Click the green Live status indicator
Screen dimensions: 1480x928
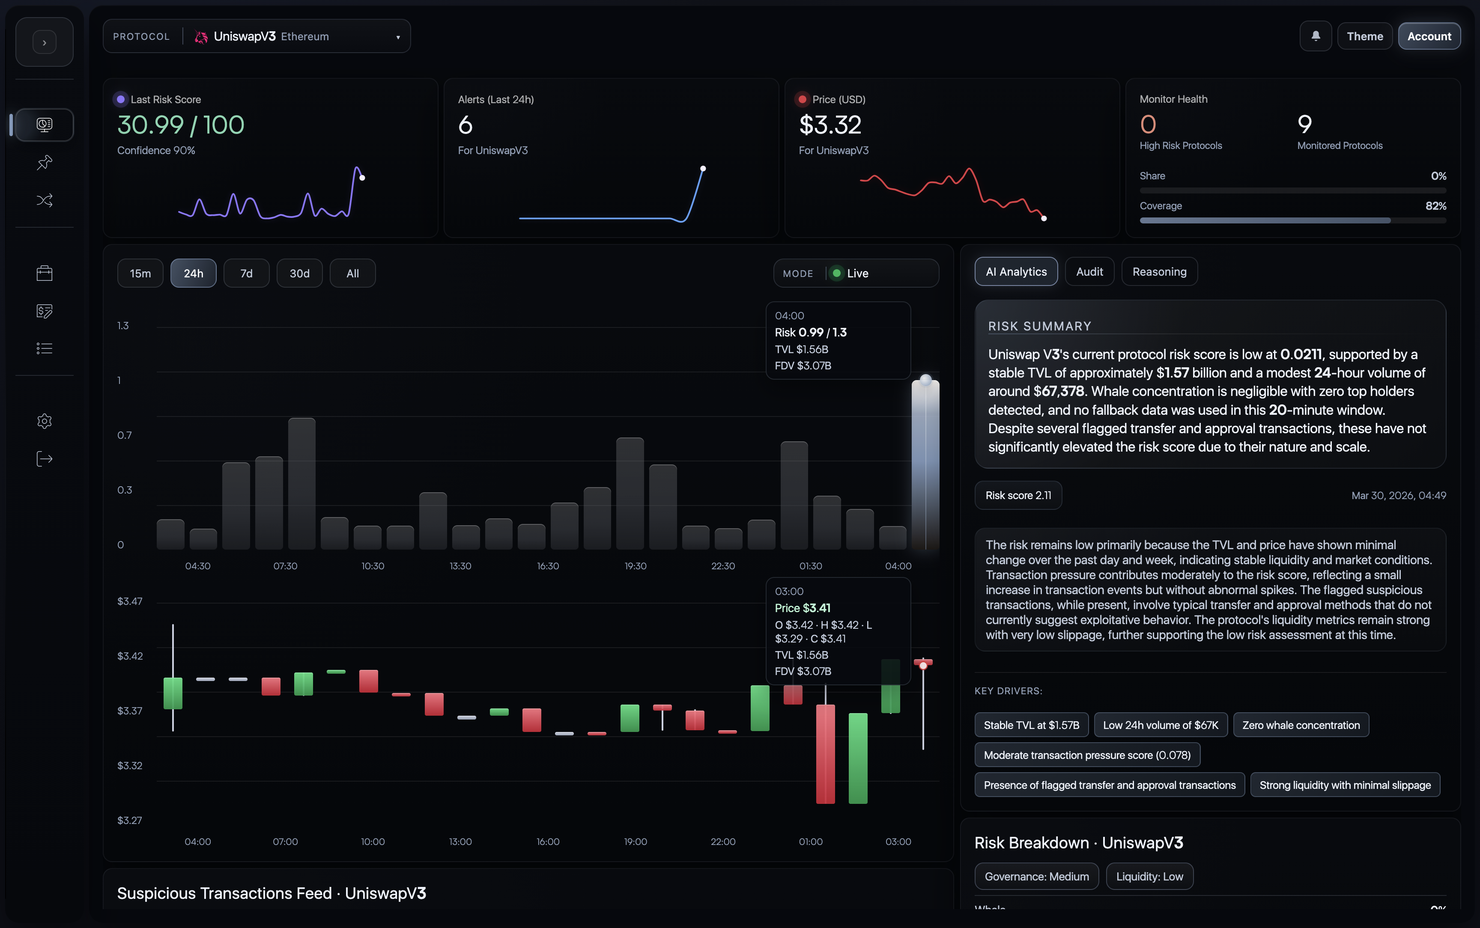[836, 273]
